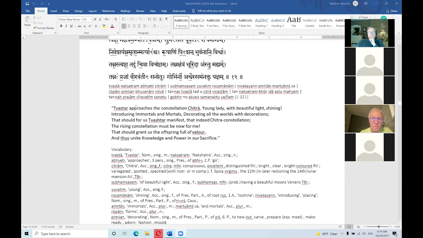Screen dimensions: 423x238
Task: Open the Draw ribbon tab
Action: [66, 11]
